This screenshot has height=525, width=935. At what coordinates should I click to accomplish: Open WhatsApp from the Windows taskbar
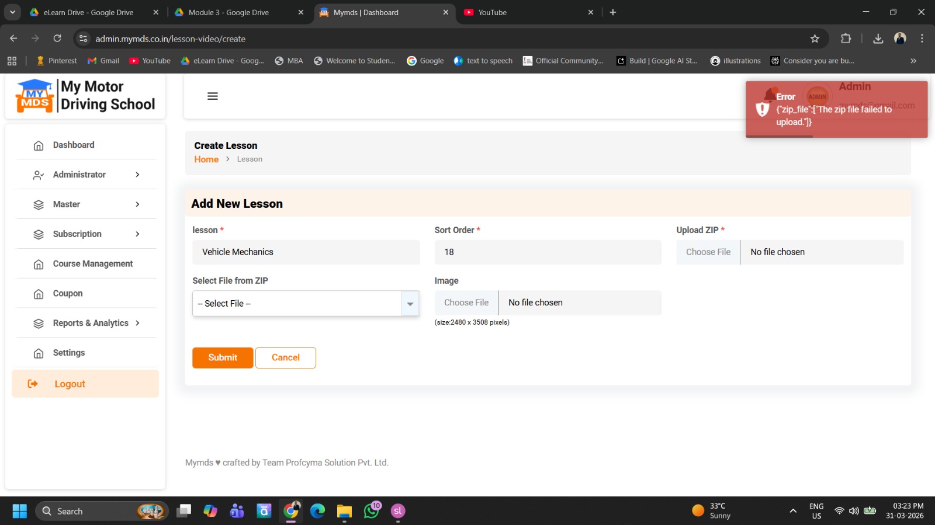point(372,511)
